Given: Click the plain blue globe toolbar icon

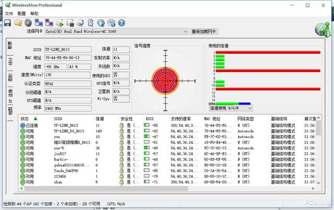Looking at the screenshot, I should click(101, 23).
